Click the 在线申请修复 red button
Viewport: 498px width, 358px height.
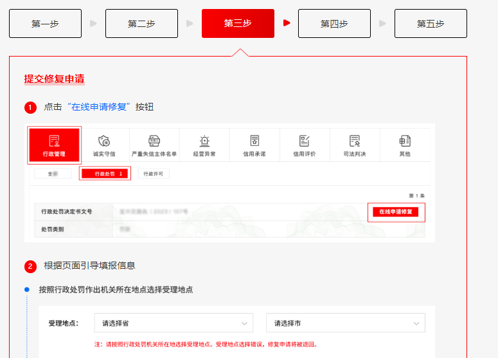click(396, 212)
